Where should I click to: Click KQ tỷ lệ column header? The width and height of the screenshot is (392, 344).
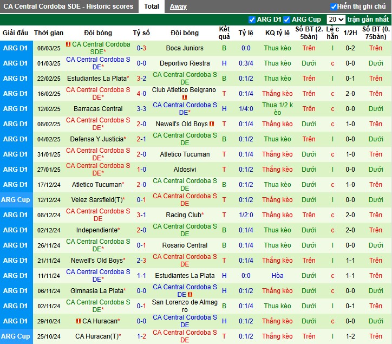(x=277, y=33)
